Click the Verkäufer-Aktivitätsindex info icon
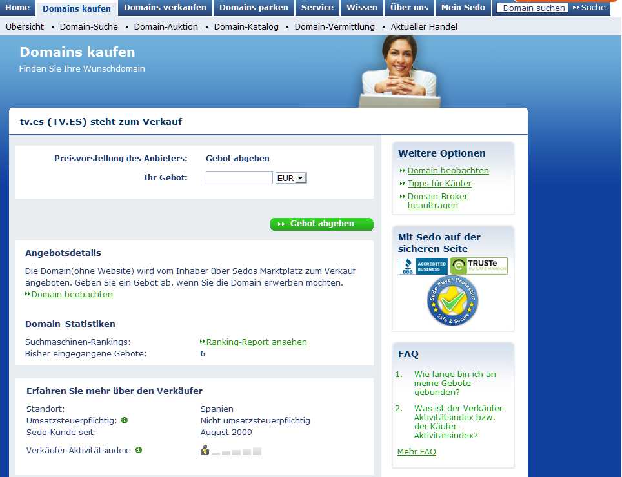Screen dimensions: 622x477 (139, 450)
